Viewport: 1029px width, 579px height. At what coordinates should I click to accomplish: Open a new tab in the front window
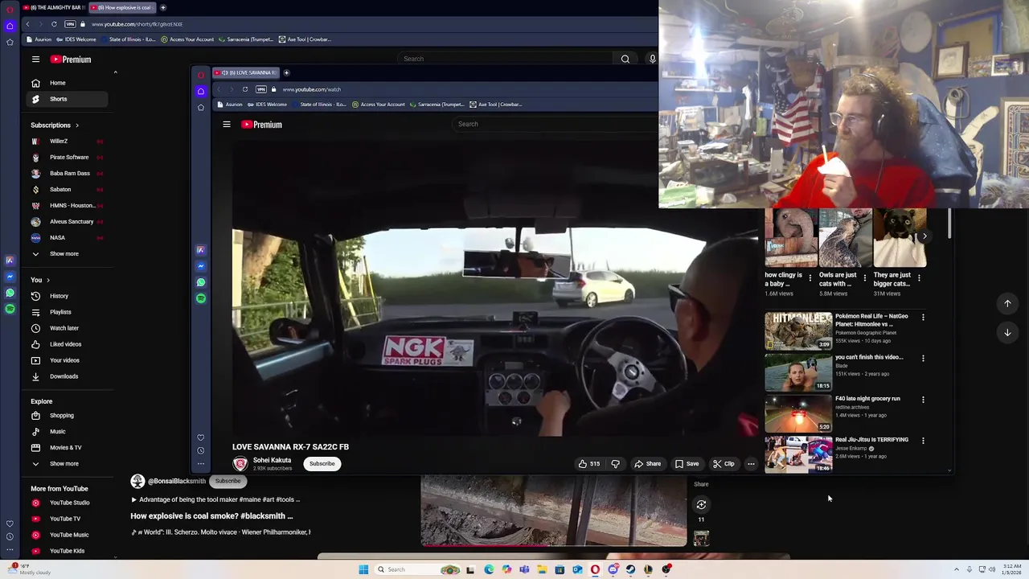pyautogui.click(x=286, y=72)
